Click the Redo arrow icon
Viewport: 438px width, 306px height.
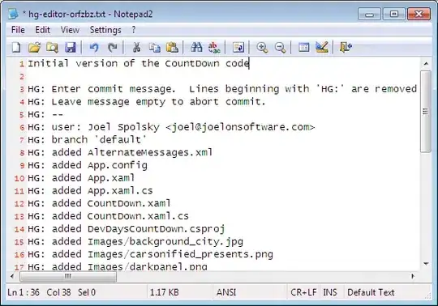[112, 48]
